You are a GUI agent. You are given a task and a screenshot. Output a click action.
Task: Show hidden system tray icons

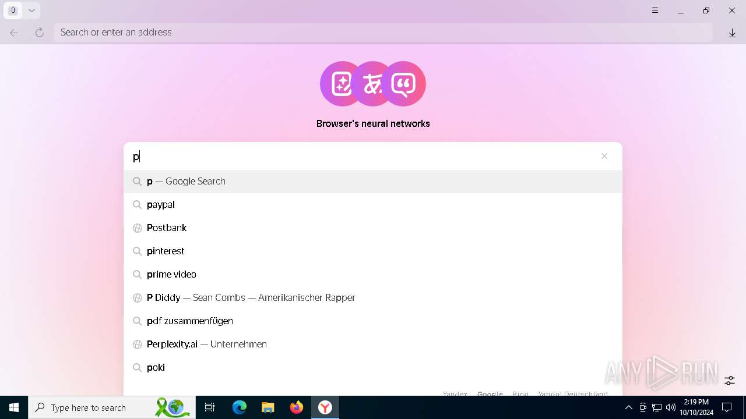click(628, 407)
